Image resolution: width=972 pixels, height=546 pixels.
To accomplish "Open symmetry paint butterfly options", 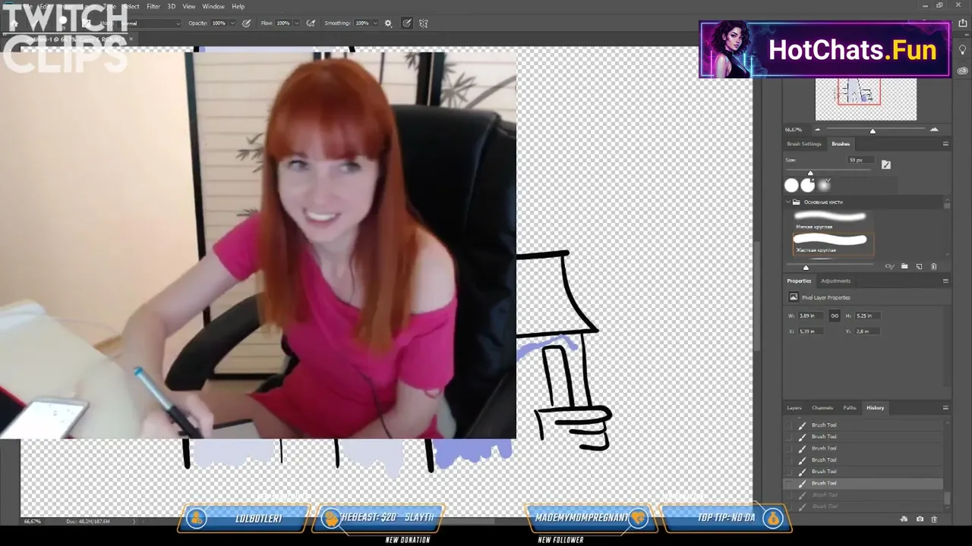I will (x=424, y=24).
